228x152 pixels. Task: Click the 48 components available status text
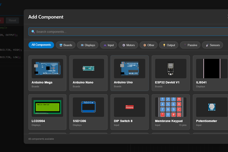41,139
